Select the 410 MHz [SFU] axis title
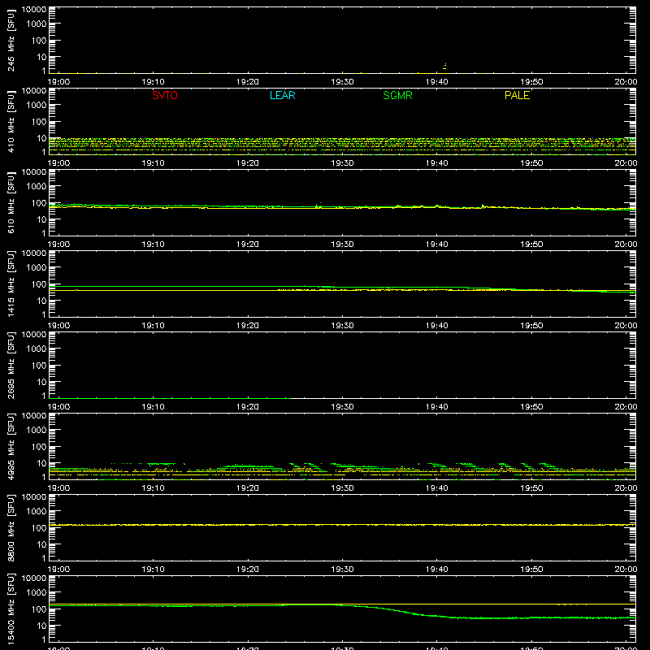 (x=11, y=121)
